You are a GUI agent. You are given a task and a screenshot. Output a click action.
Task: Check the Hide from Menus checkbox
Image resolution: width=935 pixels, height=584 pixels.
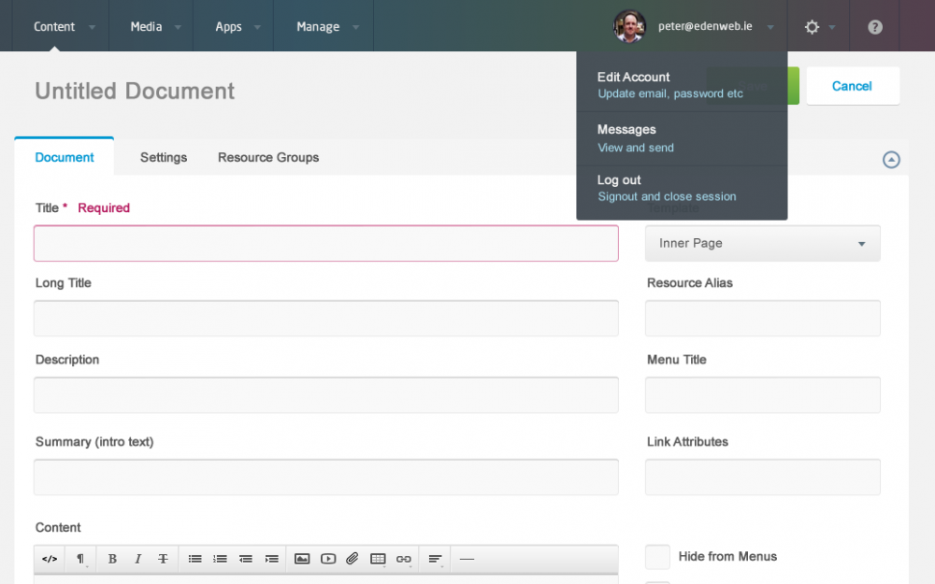[x=657, y=557]
